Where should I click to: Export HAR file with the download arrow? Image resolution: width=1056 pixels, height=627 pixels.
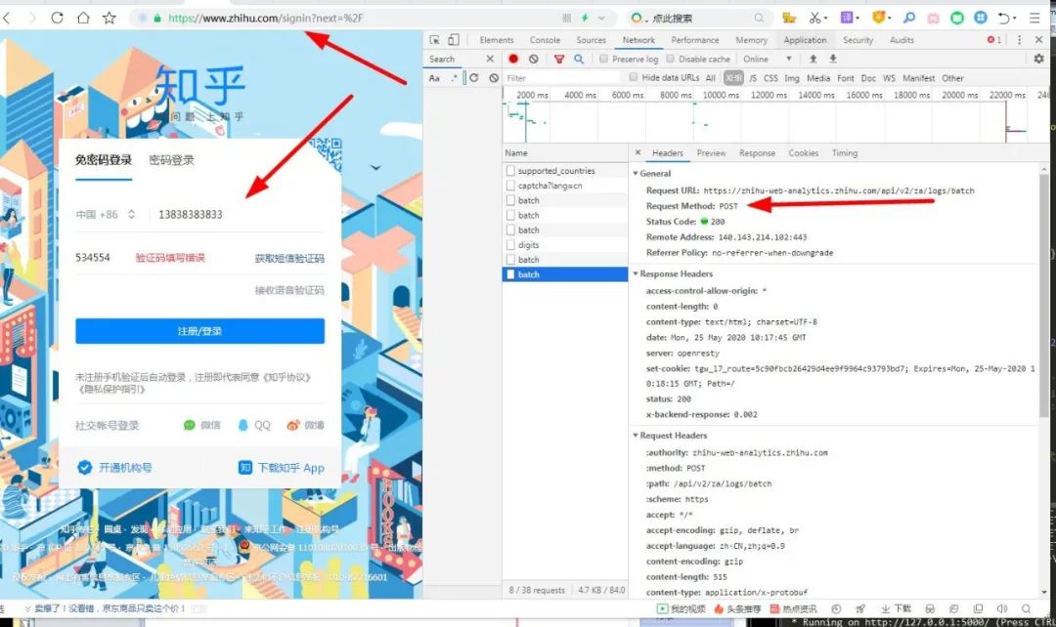[833, 59]
